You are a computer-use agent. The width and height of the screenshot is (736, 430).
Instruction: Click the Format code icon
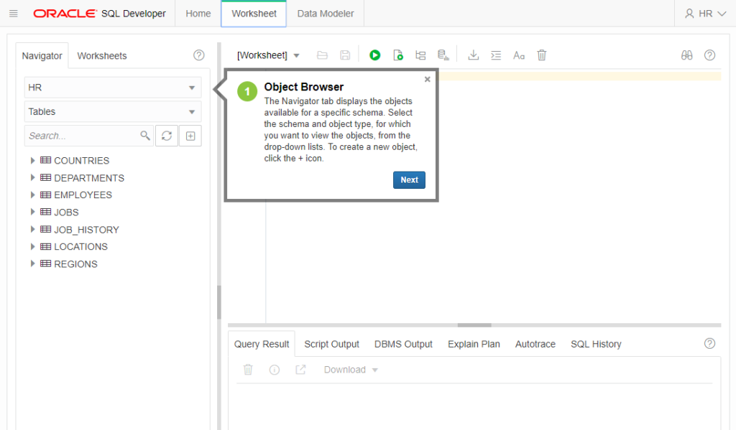[x=496, y=55]
